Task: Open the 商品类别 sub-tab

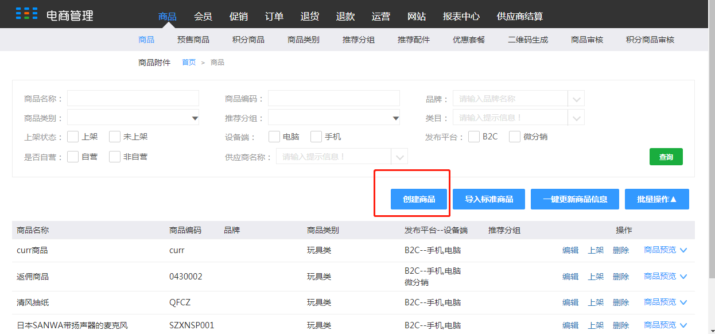Action: click(x=304, y=40)
